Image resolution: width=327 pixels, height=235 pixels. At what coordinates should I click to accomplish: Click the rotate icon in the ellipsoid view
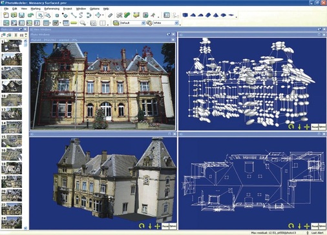(291, 127)
